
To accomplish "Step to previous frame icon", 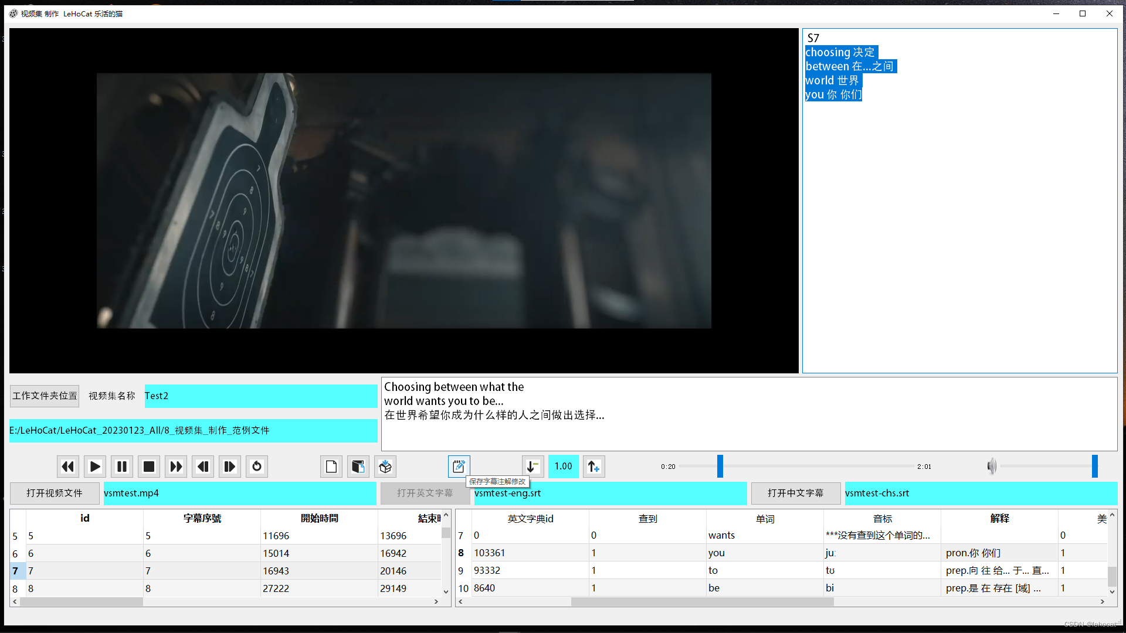I will 203,467.
